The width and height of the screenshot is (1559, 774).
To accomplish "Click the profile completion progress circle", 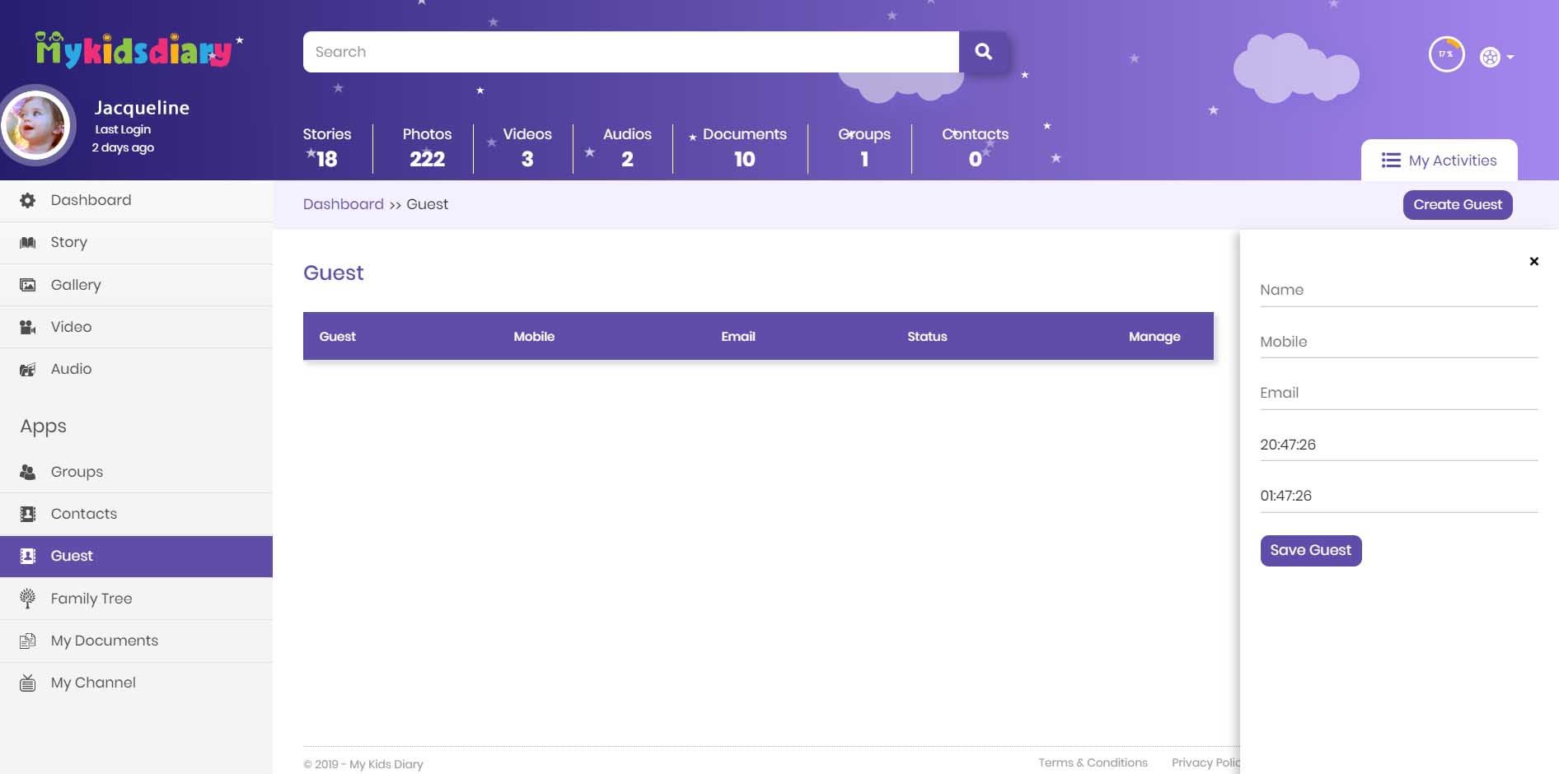I will [1446, 54].
